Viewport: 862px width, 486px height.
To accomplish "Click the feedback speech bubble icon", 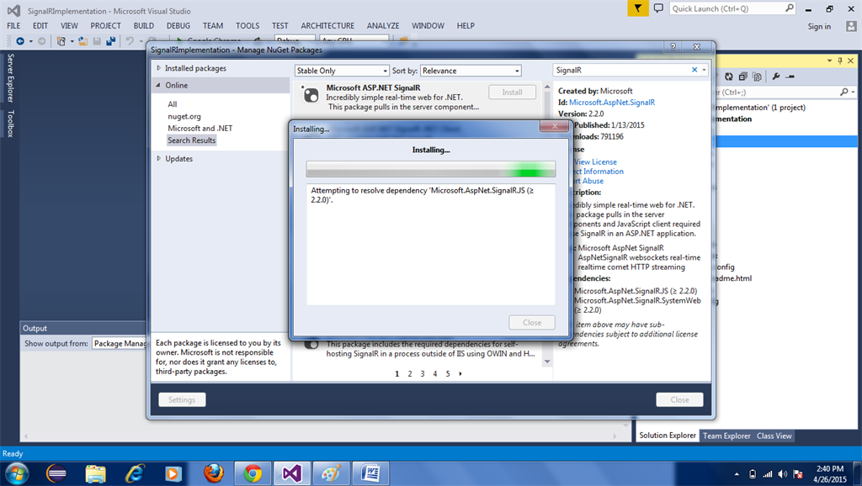I will [x=658, y=8].
